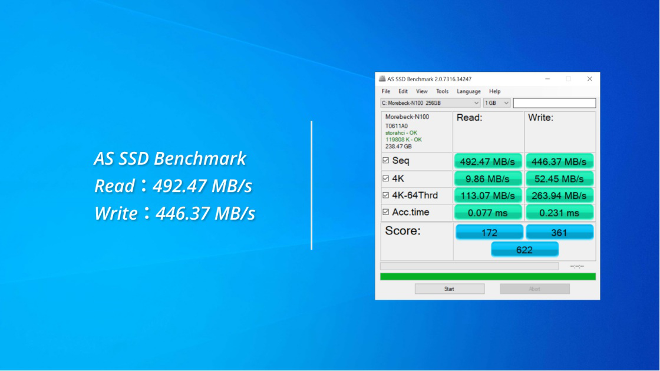Toggle the Acc.time test checkbox

point(386,213)
